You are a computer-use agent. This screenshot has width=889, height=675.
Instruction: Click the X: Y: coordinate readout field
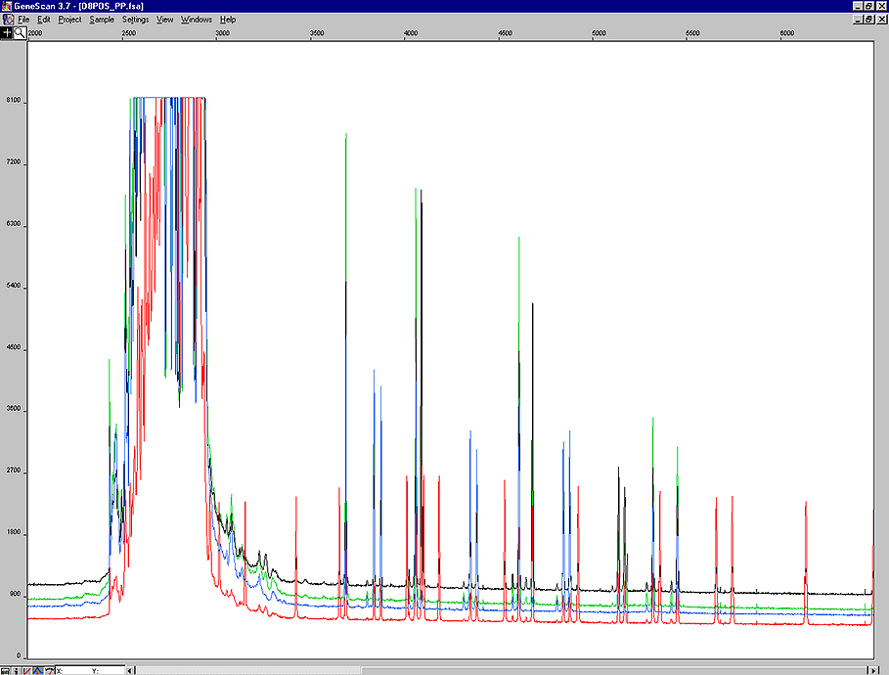pyautogui.click(x=90, y=670)
